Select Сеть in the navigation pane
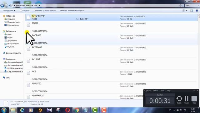Viewport: 200px width, 113px height. click(6, 78)
